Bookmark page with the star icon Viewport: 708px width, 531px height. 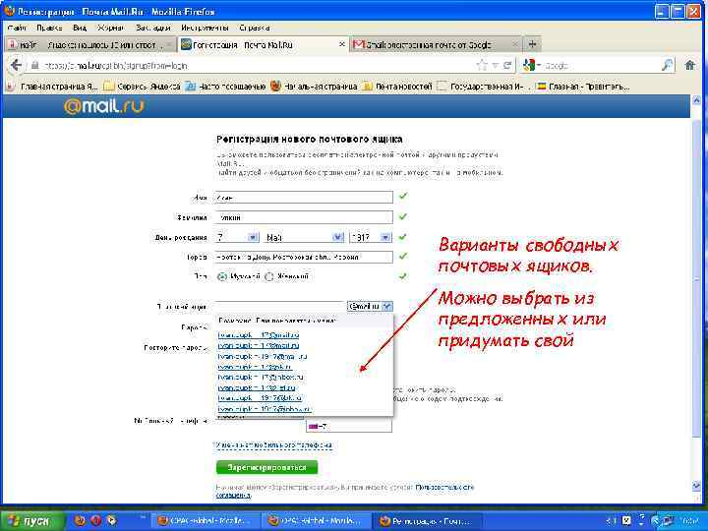coord(482,66)
